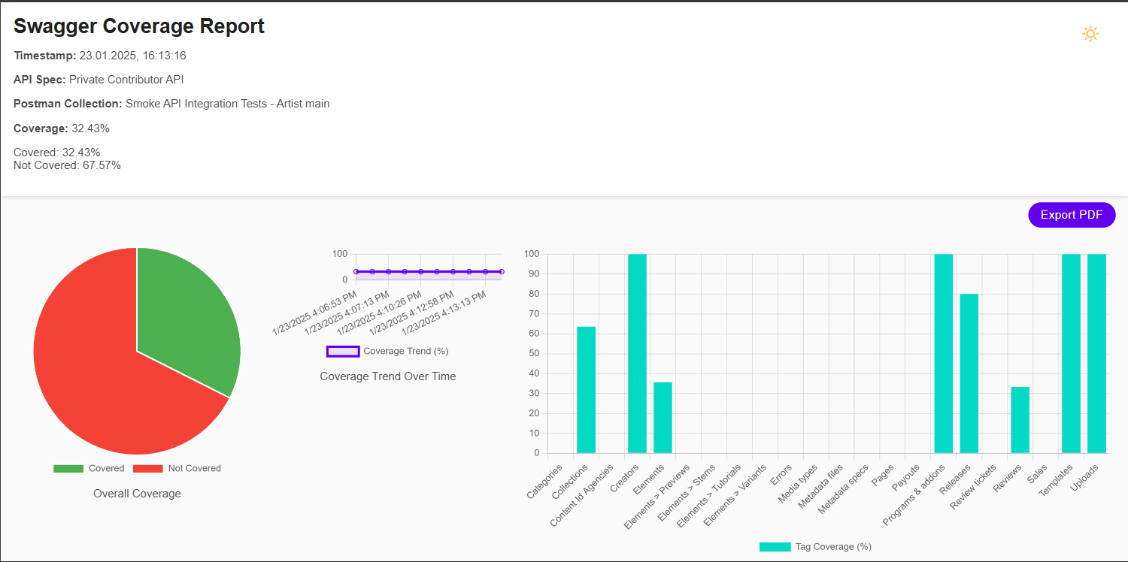The image size is (1128, 562).
Task: Click the Reviews coverage bar
Action: point(1020,420)
